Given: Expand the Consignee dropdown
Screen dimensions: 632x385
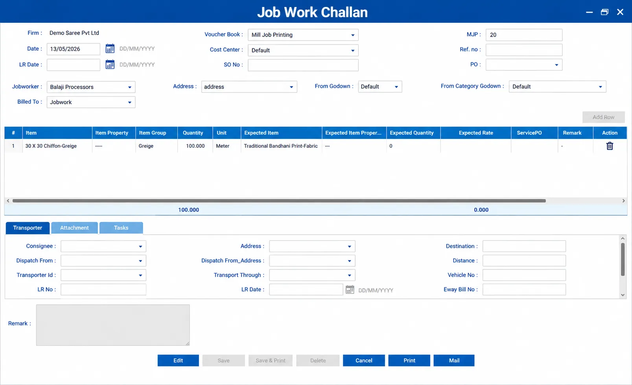Looking at the screenshot, I should (103, 246).
